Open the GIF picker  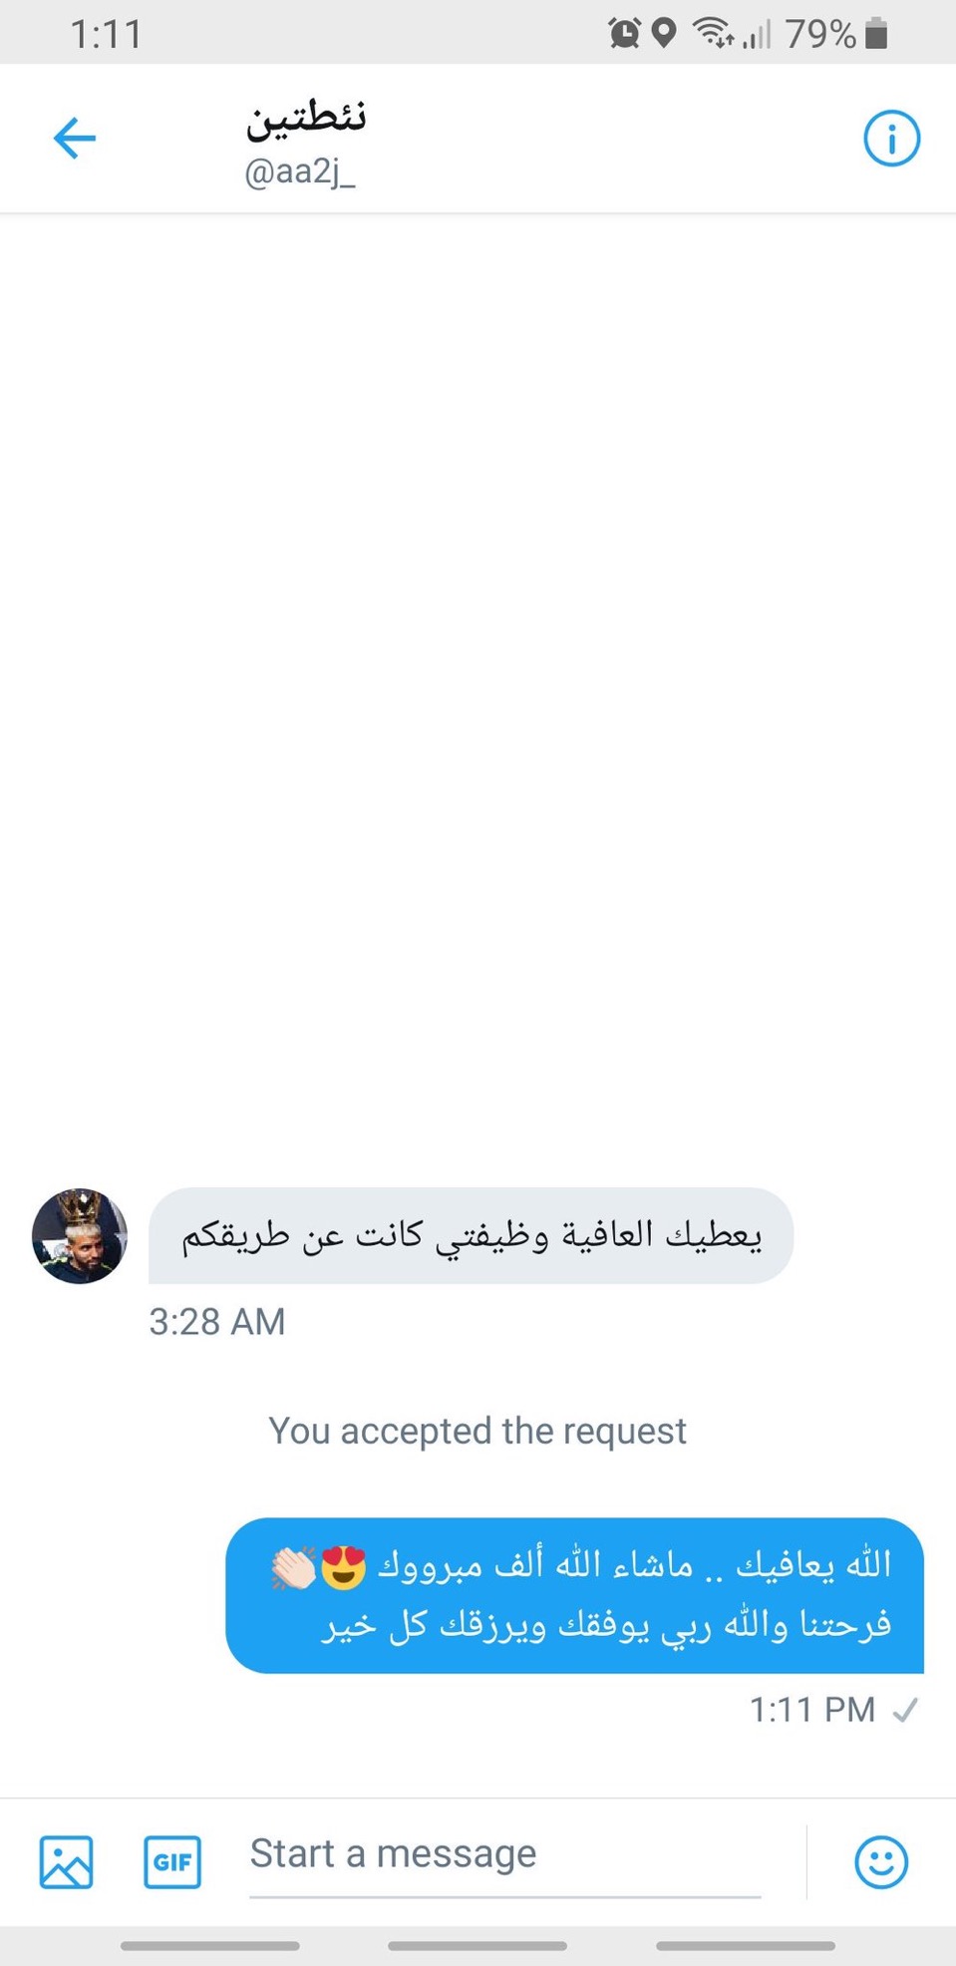172,1861
